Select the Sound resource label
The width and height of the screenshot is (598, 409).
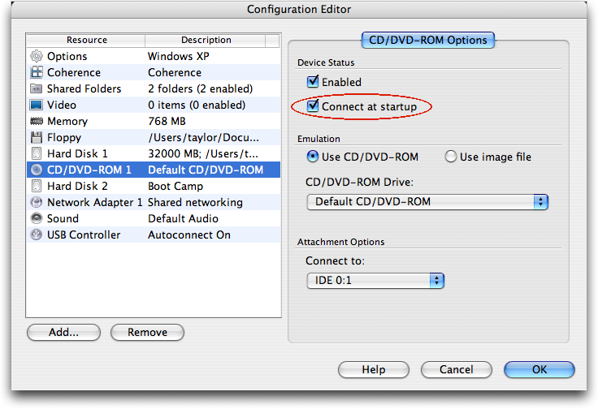click(x=63, y=218)
